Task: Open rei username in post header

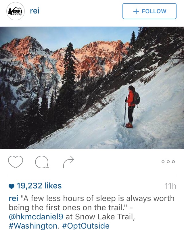Action: [x=35, y=11]
